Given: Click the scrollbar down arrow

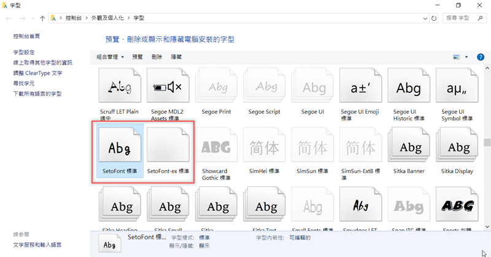Looking at the screenshot, I should click(487, 226).
